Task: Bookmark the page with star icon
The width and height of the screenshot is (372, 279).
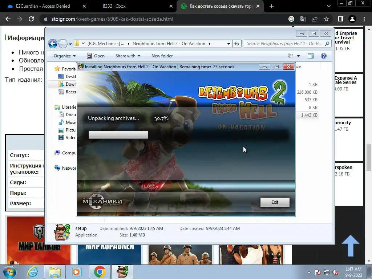Action: click(x=326, y=19)
